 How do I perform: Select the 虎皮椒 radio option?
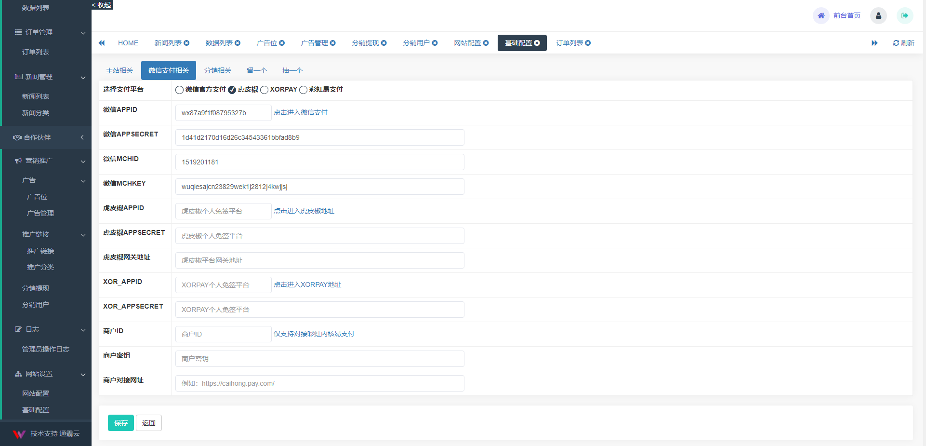click(232, 90)
